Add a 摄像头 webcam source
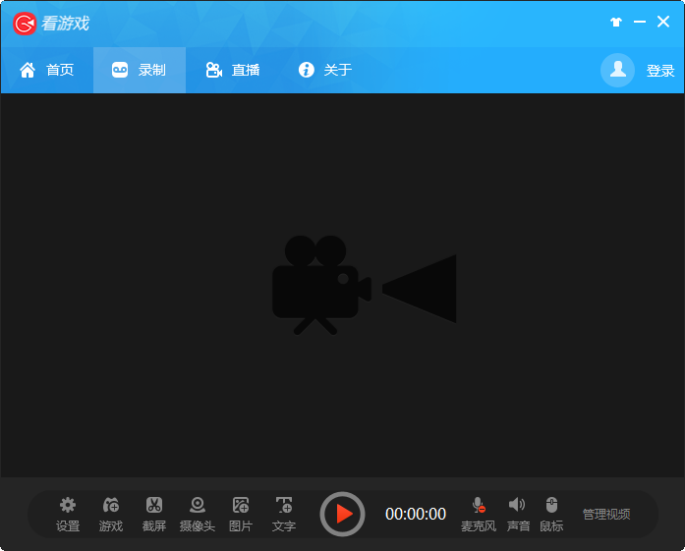Screen dimensions: 685x551 197,515
